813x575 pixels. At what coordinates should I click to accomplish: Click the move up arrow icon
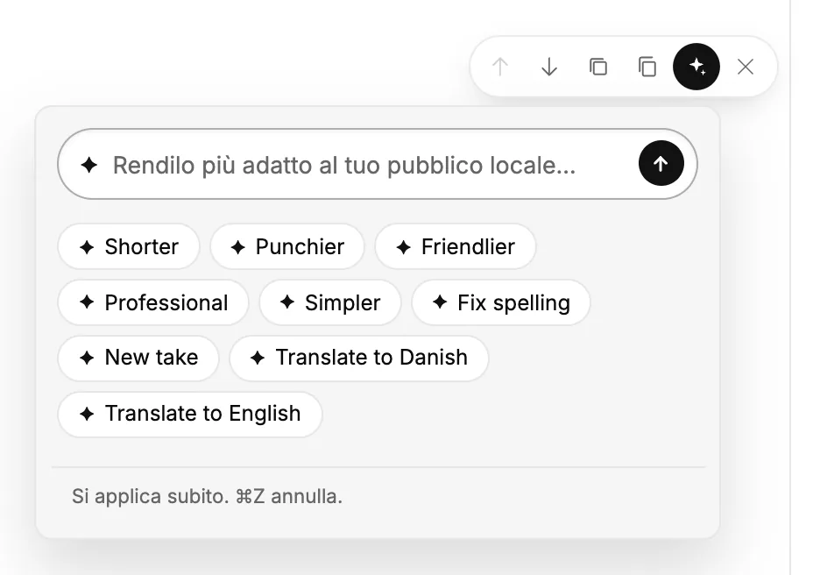click(x=500, y=67)
